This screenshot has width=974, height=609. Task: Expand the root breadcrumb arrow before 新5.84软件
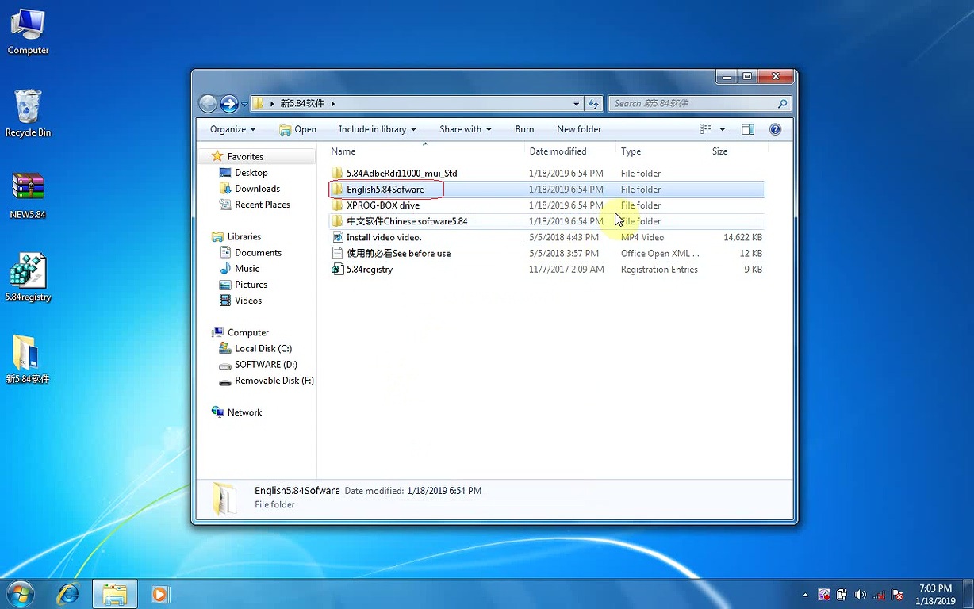tap(272, 103)
